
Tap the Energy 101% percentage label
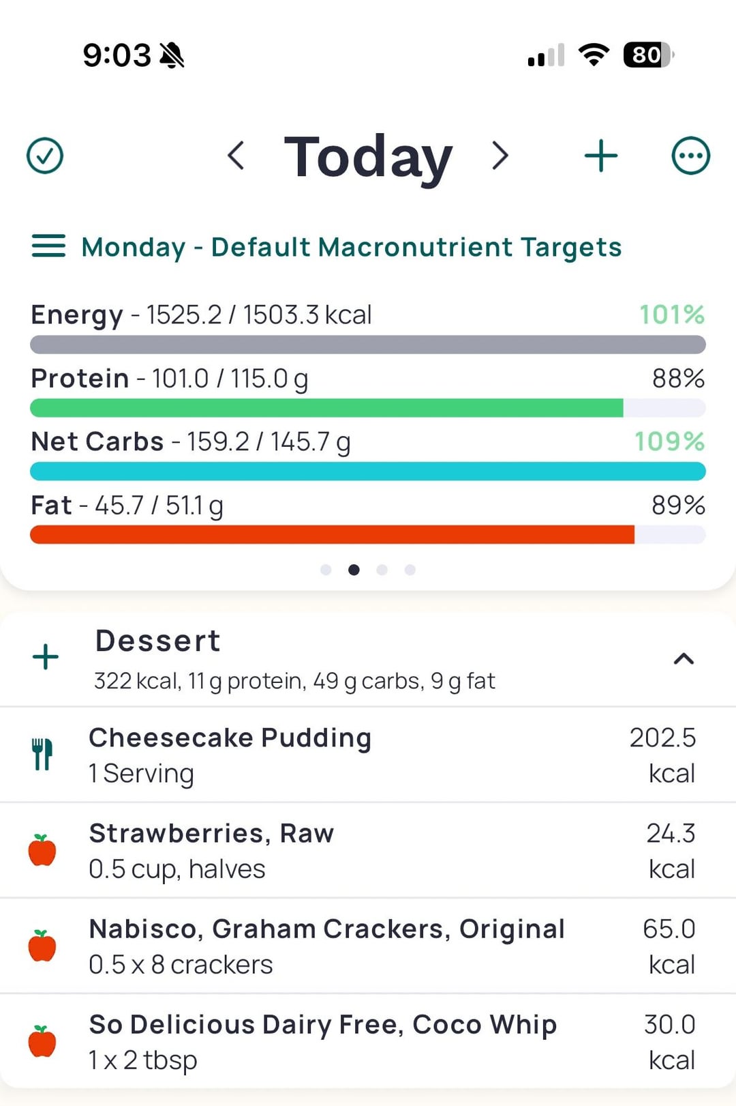[671, 315]
